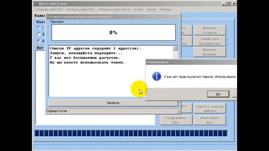
Task: Click the line 'У вас нет бесплатных расчетов.'
Action: click(85, 58)
